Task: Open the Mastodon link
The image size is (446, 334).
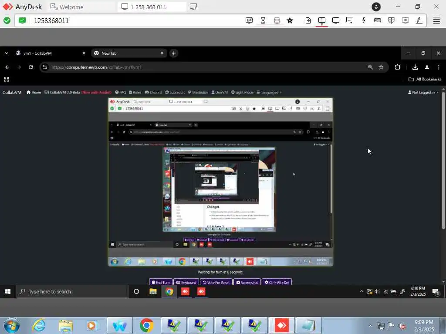Action: click(198, 92)
